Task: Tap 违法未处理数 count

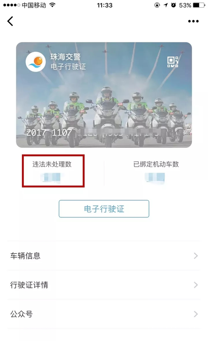Action: pyautogui.click(x=52, y=177)
